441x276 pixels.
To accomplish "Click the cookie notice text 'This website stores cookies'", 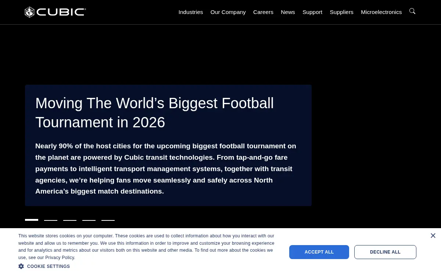I will pos(146,247).
